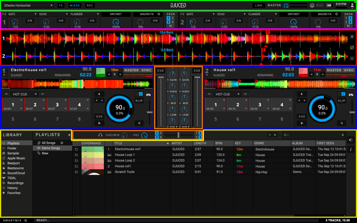Click the LINK button
The width and height of the screenshot is (357, 223).
coord(259,6)
